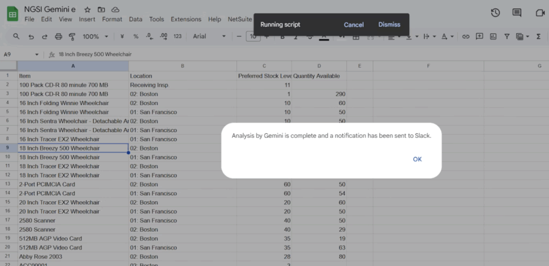Click the horizontal align icon
Image resolution: width=549 pixels, height=266 pixels.
[391, 37]
